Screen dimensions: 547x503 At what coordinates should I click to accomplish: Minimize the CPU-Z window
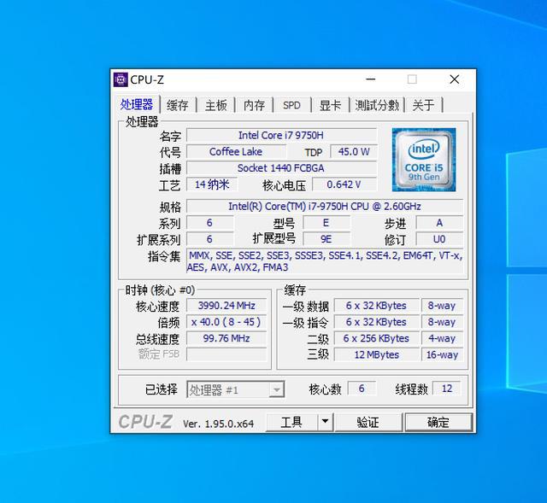(370, 79)
